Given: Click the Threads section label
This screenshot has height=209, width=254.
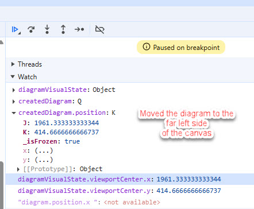Looking at the screenshot, I should [x=30, y=64].
